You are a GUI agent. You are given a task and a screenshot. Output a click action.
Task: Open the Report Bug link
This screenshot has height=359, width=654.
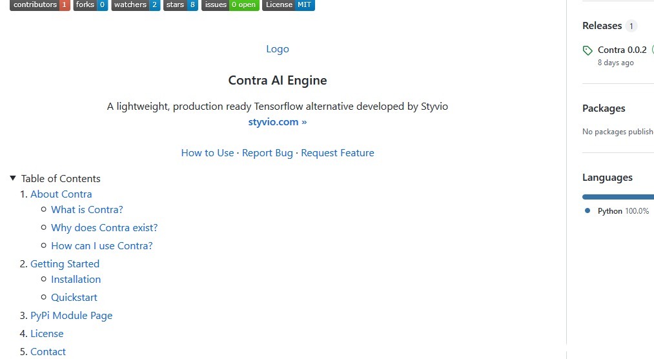point(267,153)
